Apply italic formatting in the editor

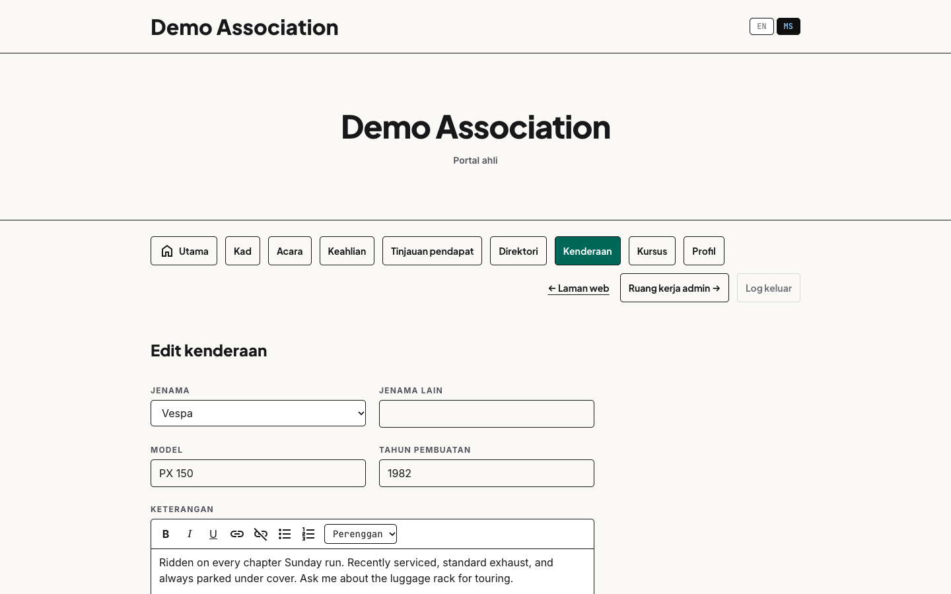point(190,534)
